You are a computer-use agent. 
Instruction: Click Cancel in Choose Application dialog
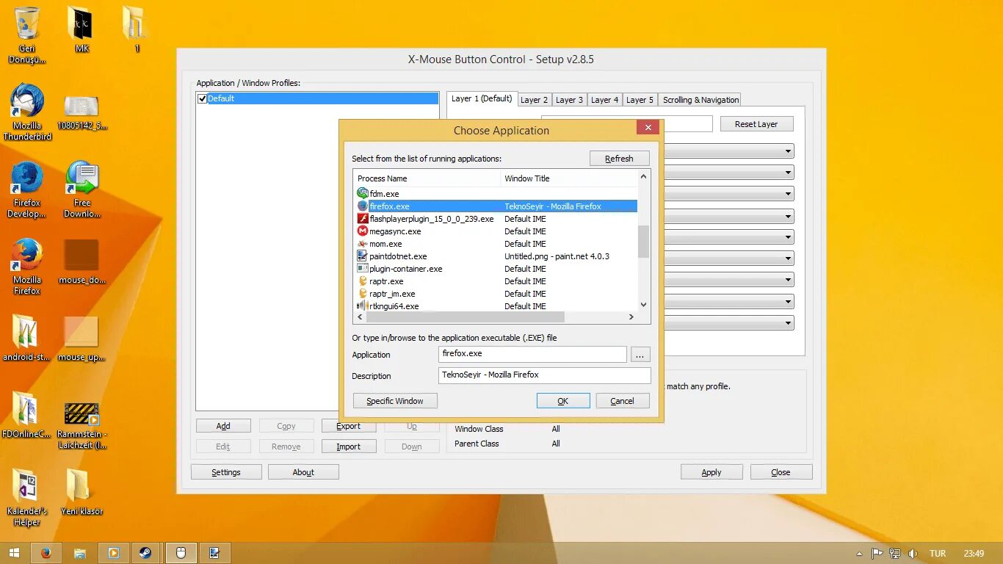pyautogui.click(x=622, y=401)
